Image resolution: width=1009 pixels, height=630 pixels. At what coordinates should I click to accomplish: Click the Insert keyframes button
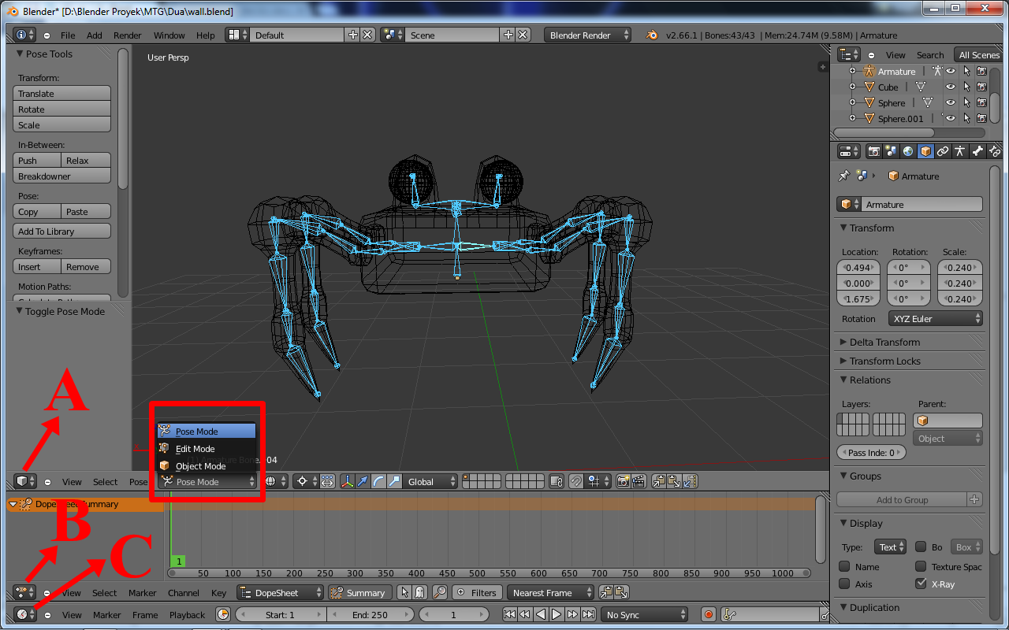tap(37, 266)
